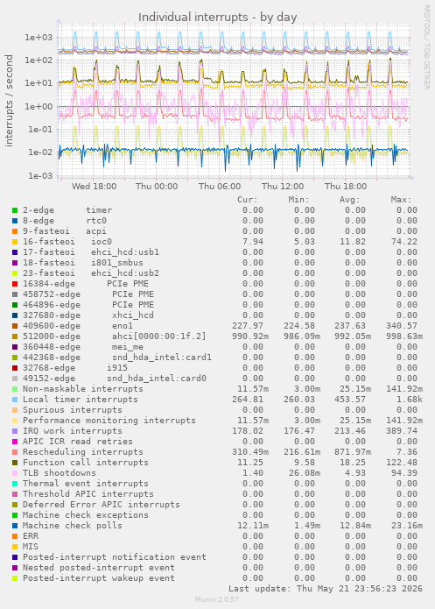The image size is (435, 609).
Task: Select the 'Threshold APIC interrupts' legend label
Action: click(x=88, y=494)
